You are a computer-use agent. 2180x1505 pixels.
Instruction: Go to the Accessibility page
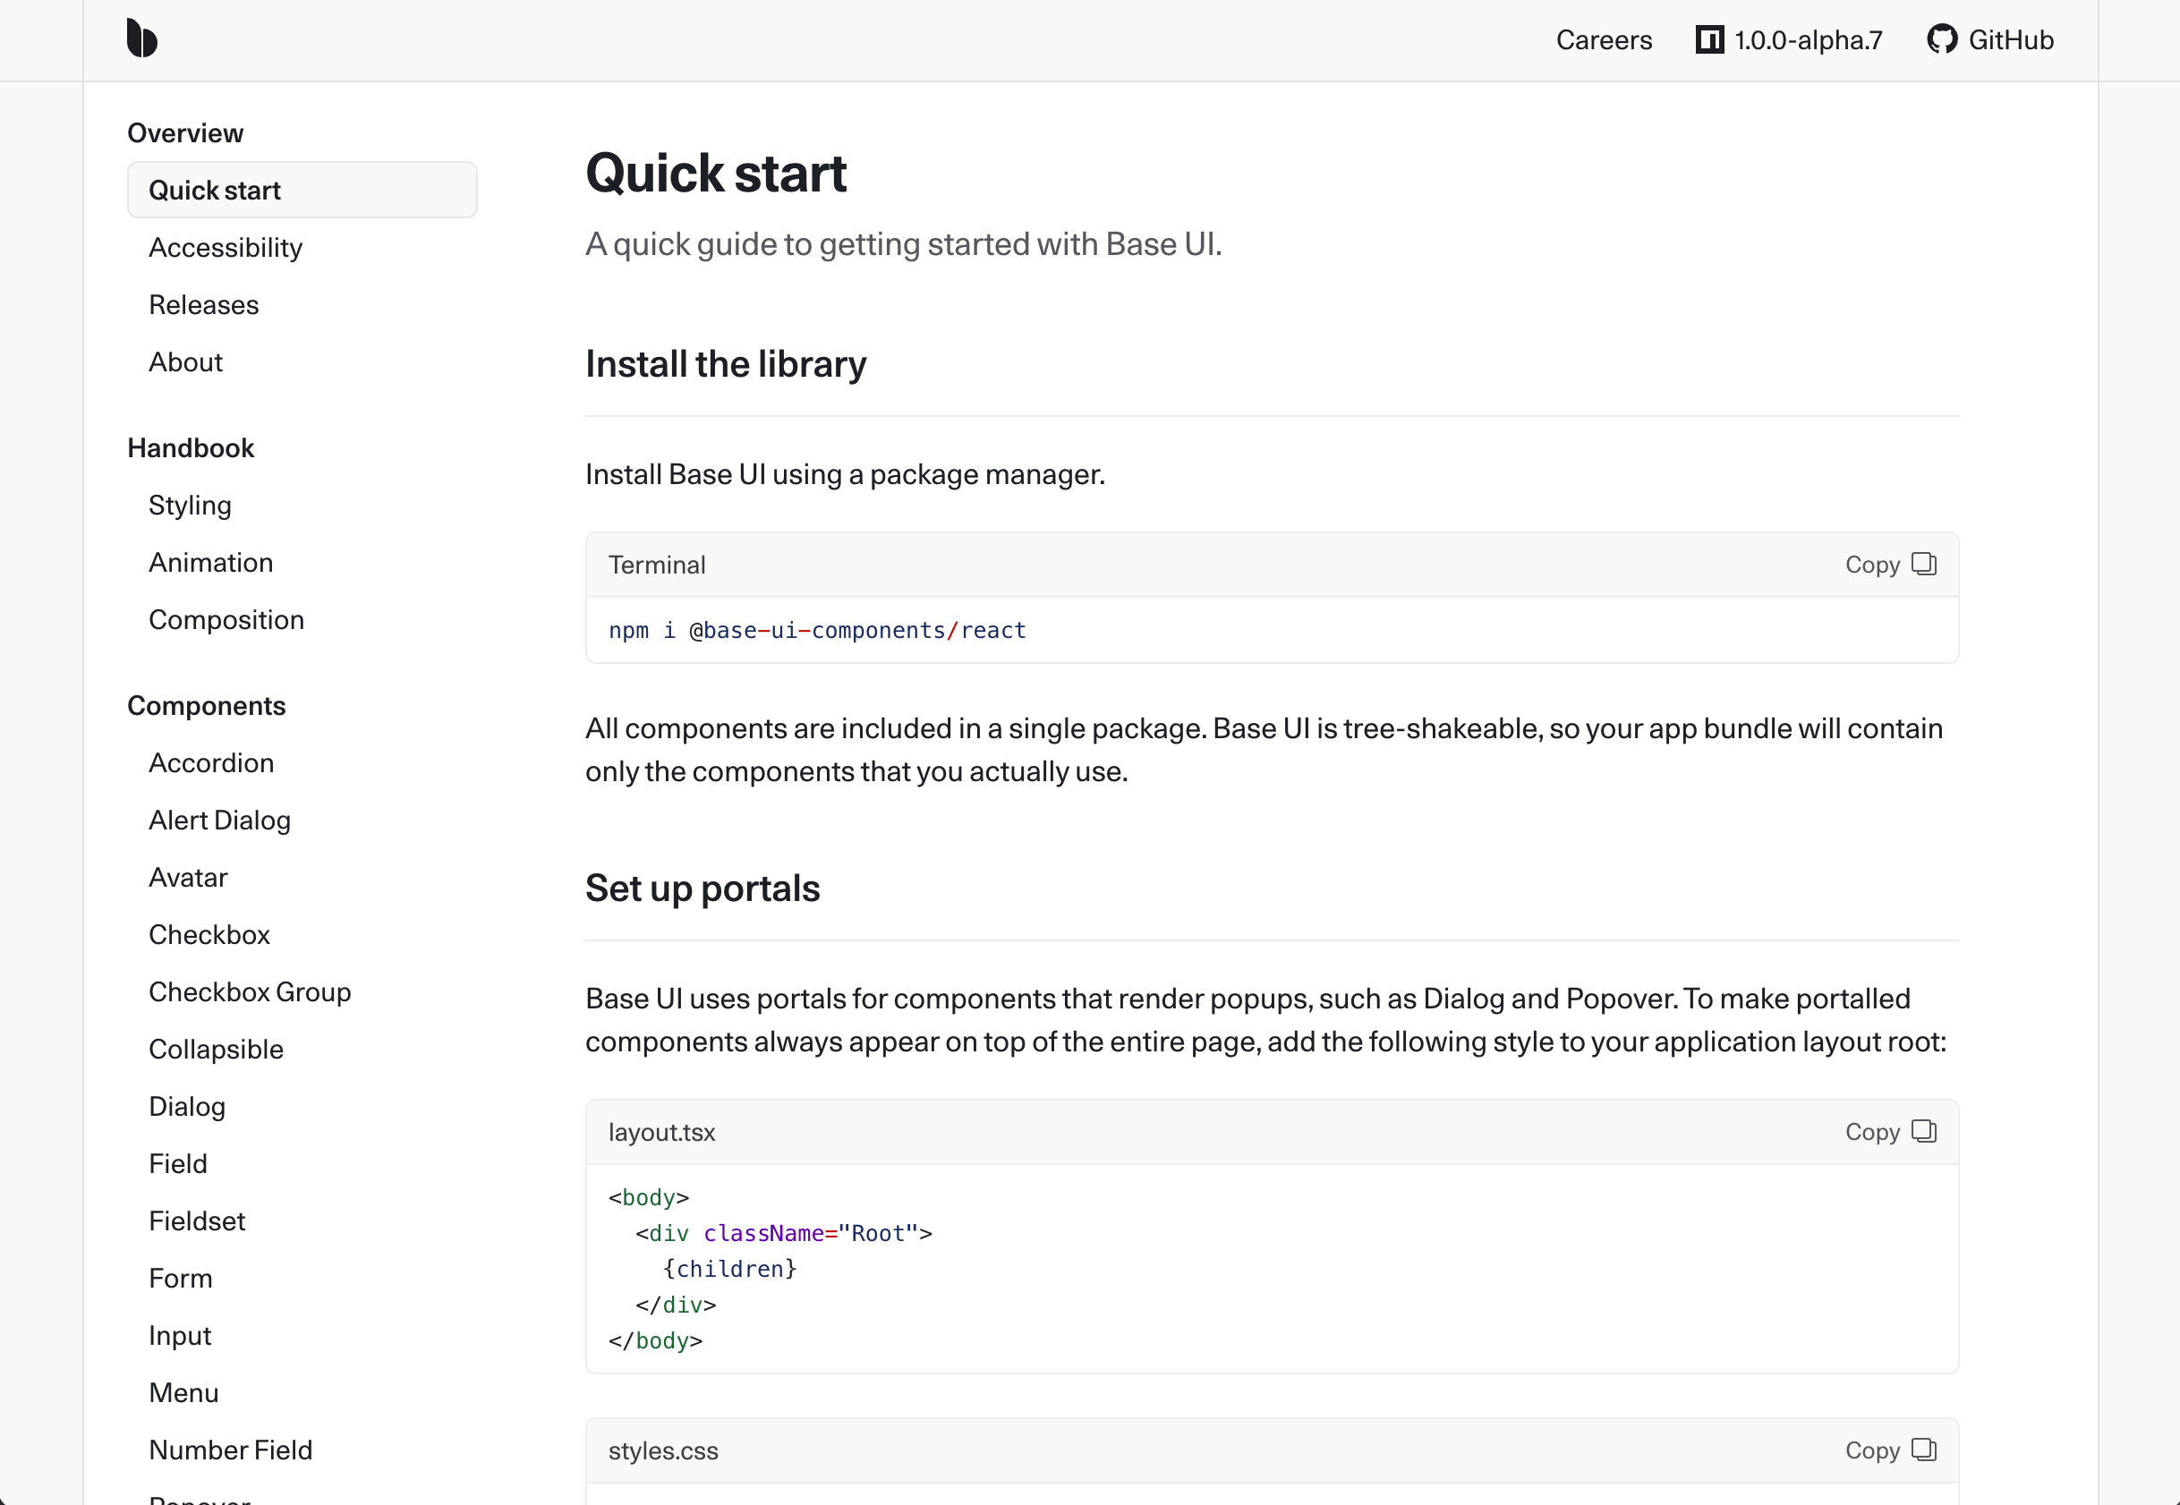point(226,247)
